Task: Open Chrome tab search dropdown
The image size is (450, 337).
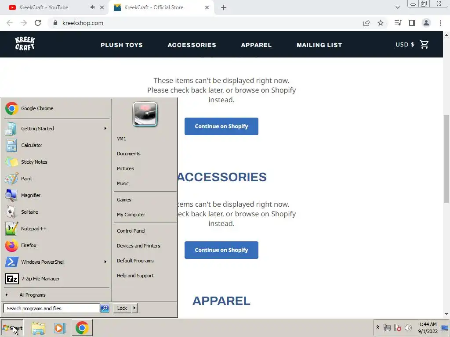Action: click(397, 7)
